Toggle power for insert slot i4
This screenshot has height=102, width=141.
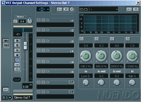pos(39,50)
